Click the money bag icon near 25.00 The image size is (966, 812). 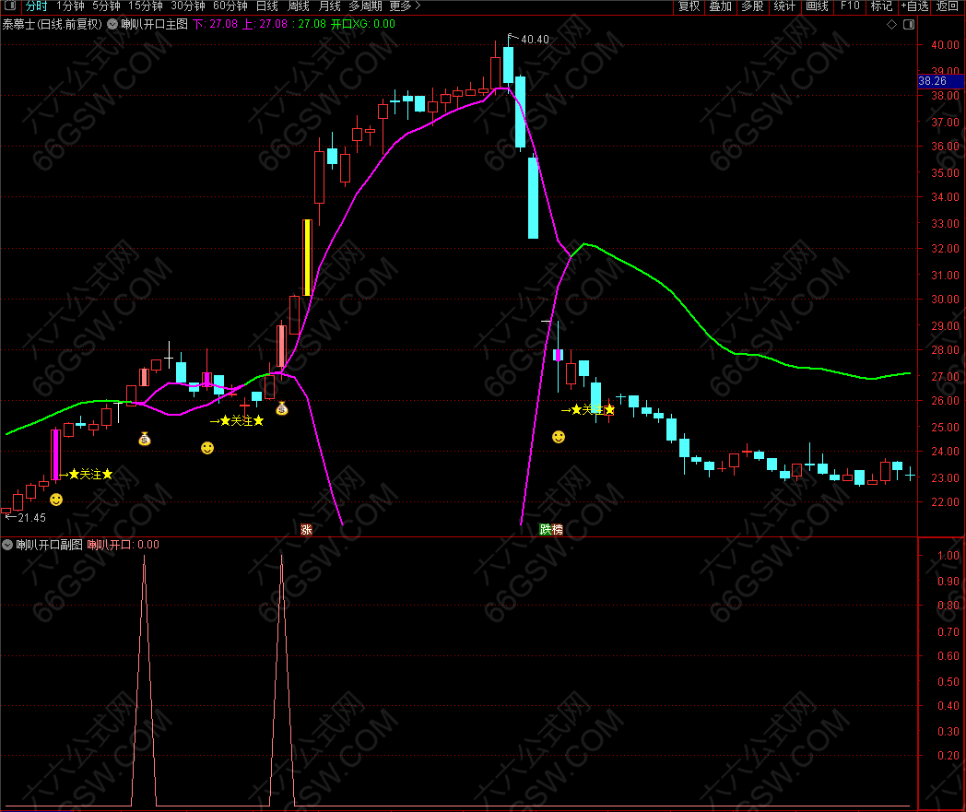pyautogui.click(x=145, y=439)
